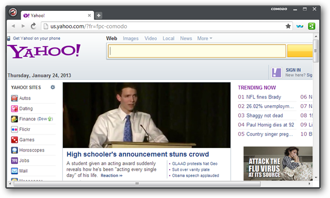Select the Yahoo! browser tab
The image size is (330, 198).
57,15
